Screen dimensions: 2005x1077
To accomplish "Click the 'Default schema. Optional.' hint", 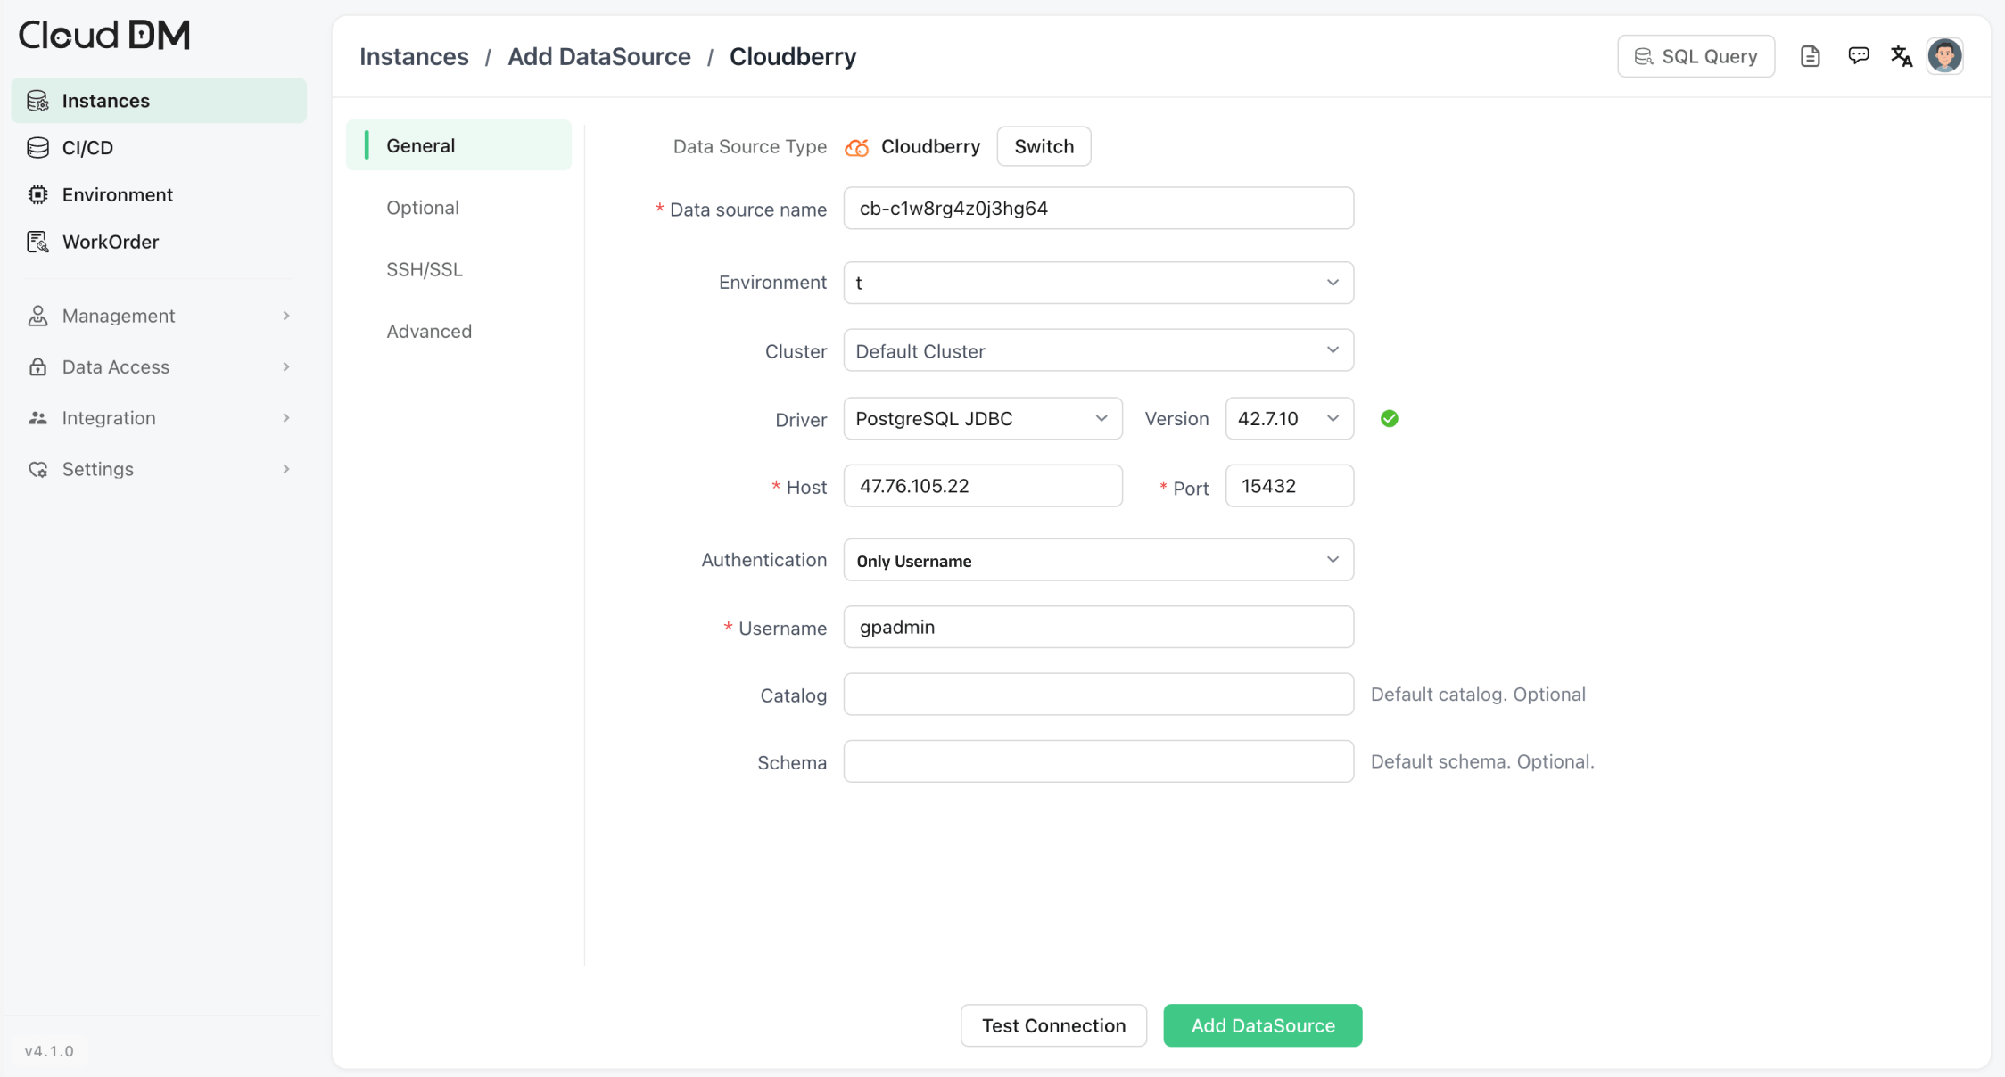I will [x=1482, y=761].
